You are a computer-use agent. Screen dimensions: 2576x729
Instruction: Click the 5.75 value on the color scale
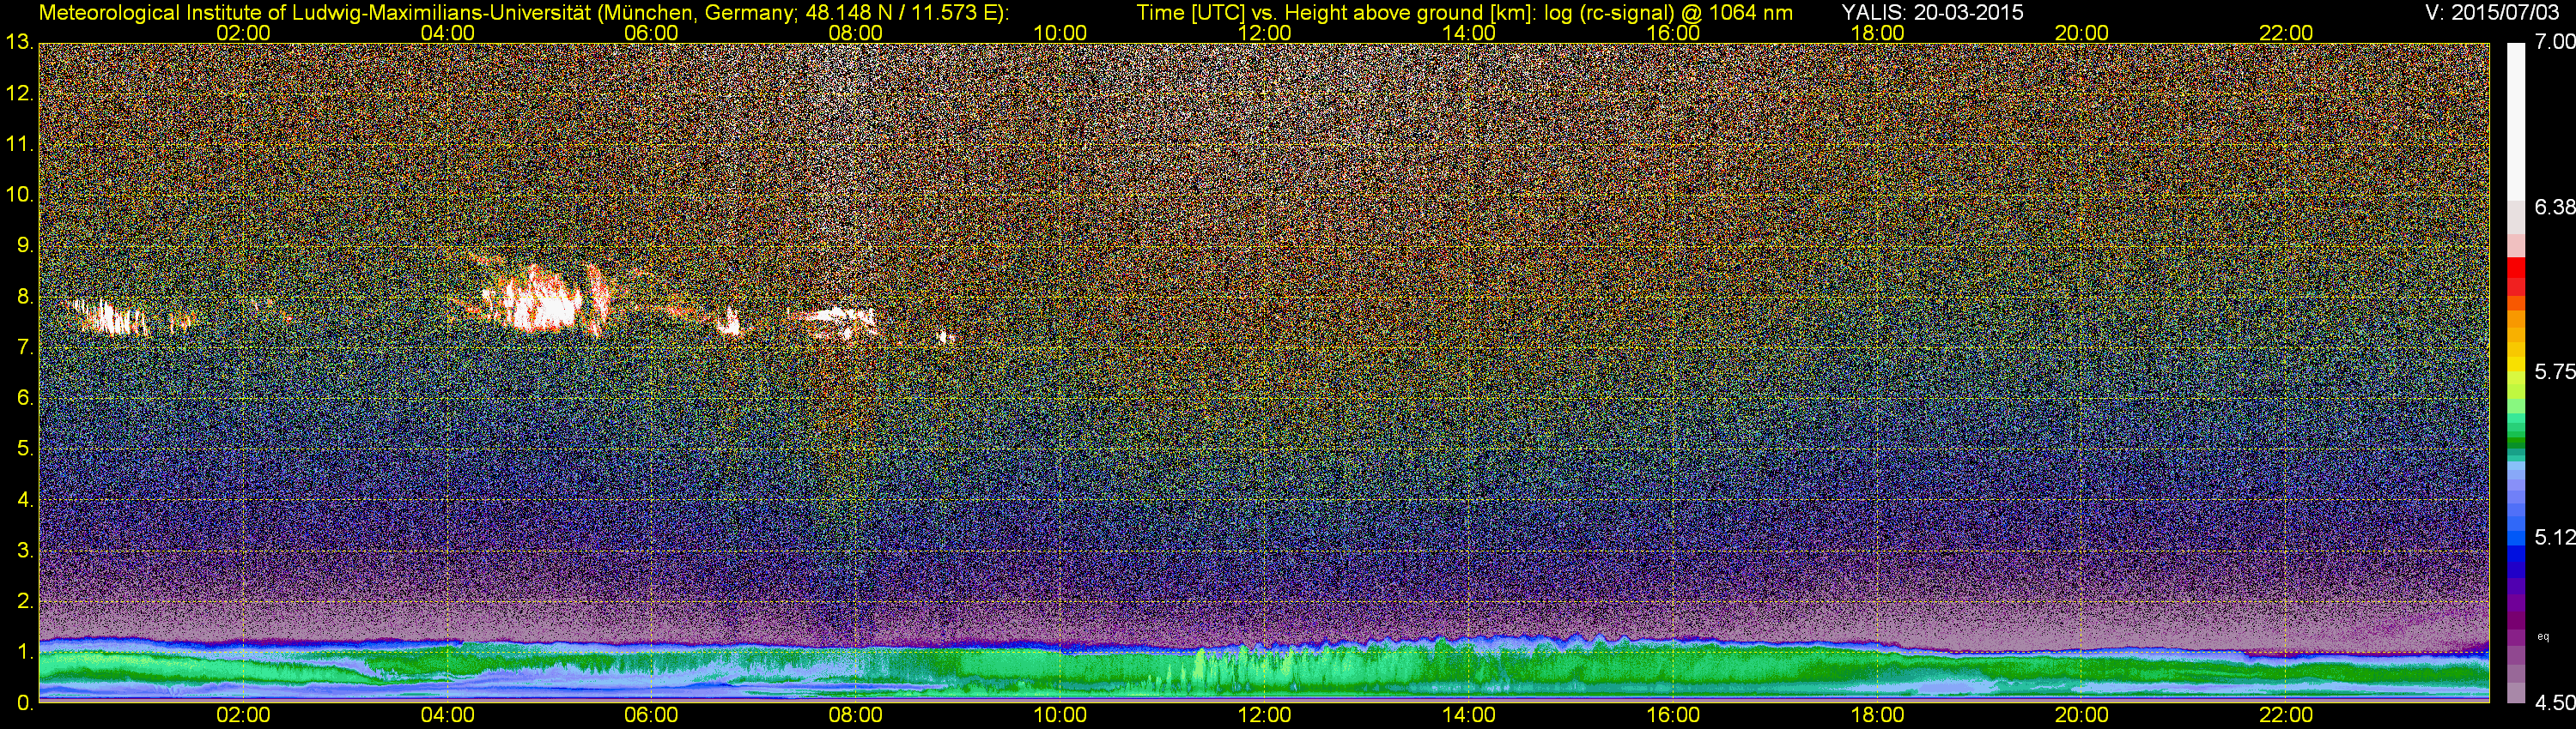[2554, 371]
